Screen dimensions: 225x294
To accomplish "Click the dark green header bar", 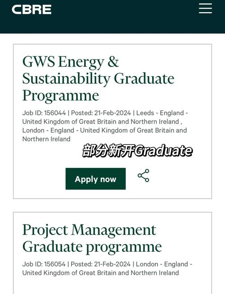I will click(x=112, y=17).
